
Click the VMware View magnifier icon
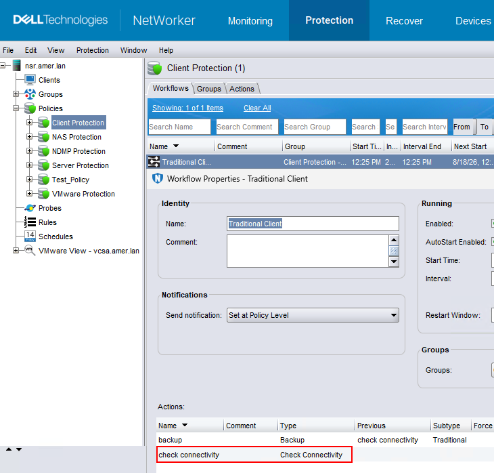pos(30,251)
